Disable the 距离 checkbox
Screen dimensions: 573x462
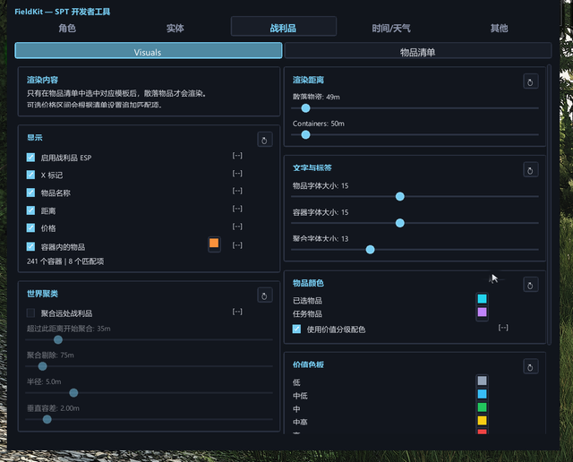(30, 210)
